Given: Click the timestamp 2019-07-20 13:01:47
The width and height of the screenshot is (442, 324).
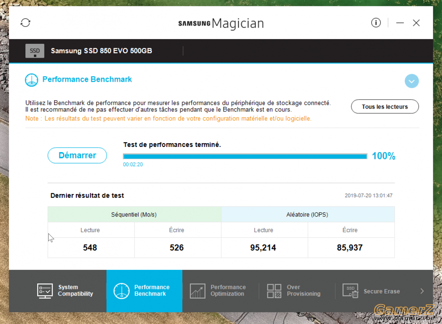Looking at the screenshot, I should (369, 196).
